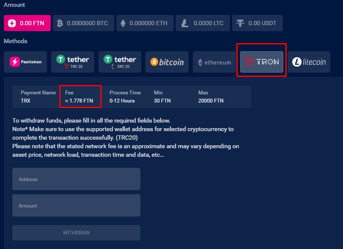The image size is (343, 249).
Task: Select the 0.00 USDT balance
Action: [x=257, y=23]
